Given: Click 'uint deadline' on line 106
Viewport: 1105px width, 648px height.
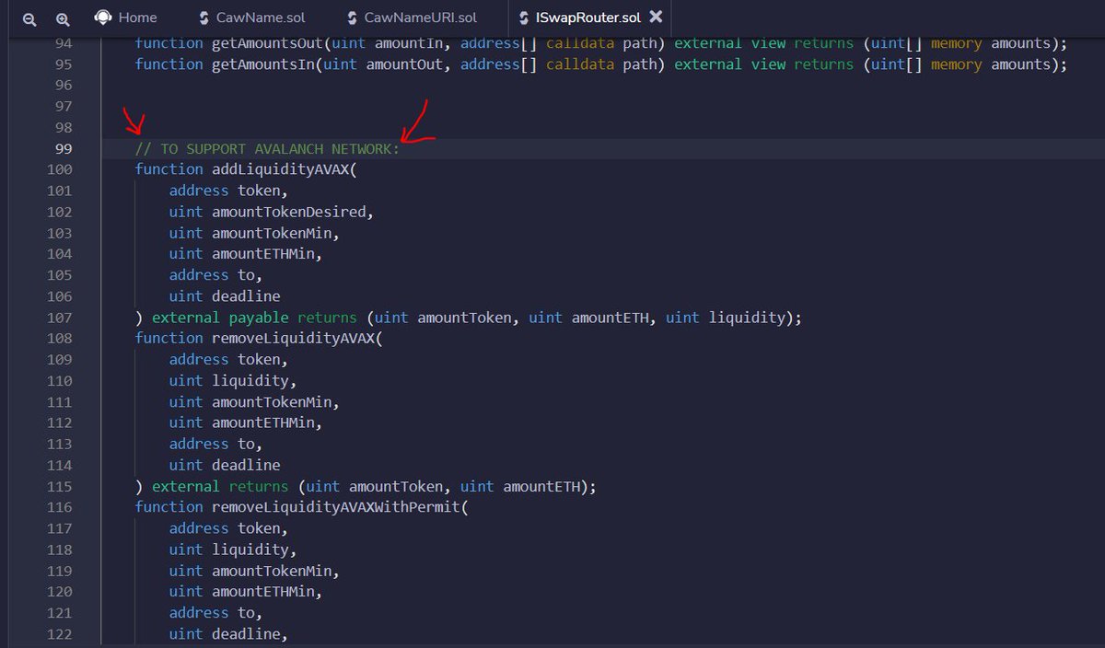Looking at the screenshot, I should click(225, 296).
